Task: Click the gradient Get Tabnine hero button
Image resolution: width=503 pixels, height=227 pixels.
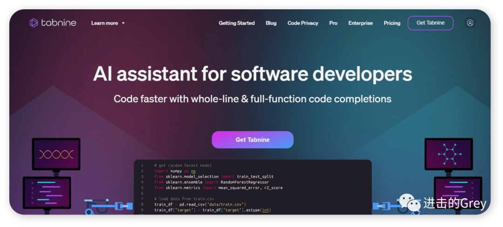Action: [x=252, y=140]
